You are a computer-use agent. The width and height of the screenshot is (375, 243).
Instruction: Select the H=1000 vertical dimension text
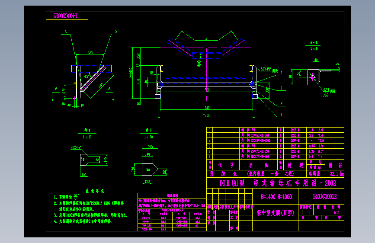[131, 73]
